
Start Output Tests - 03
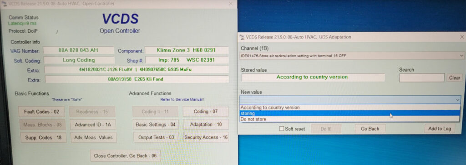click(x=156, y=137)
